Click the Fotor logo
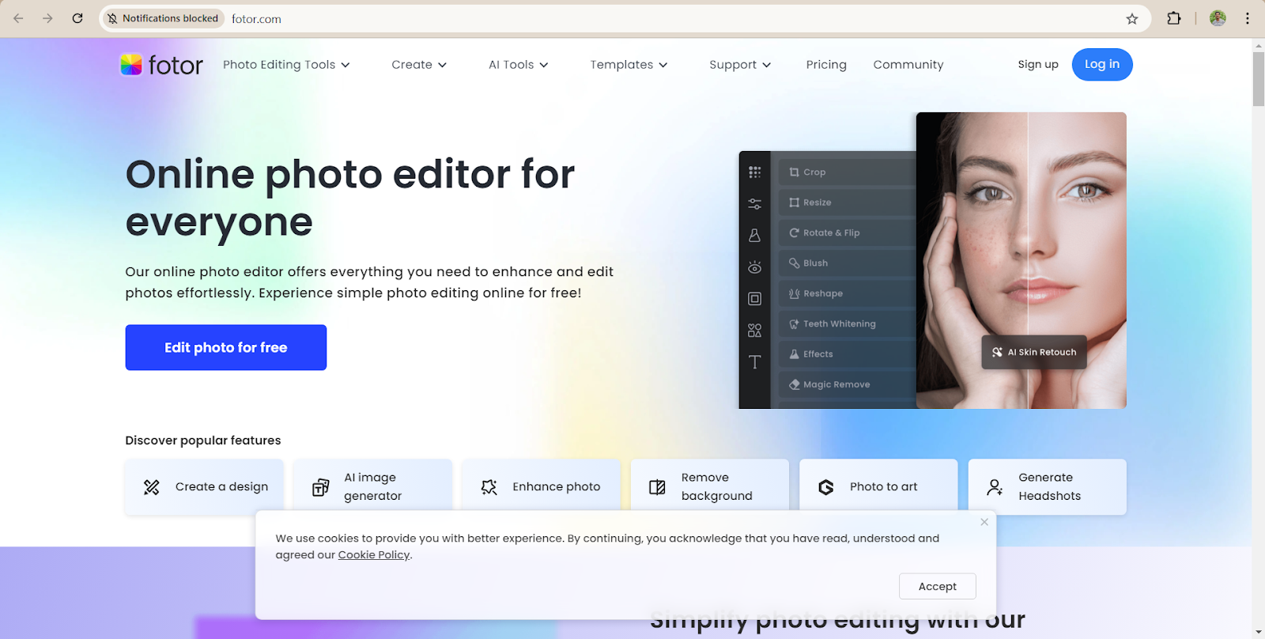This screenshot has width=1265, height=639. coord(161,65)
